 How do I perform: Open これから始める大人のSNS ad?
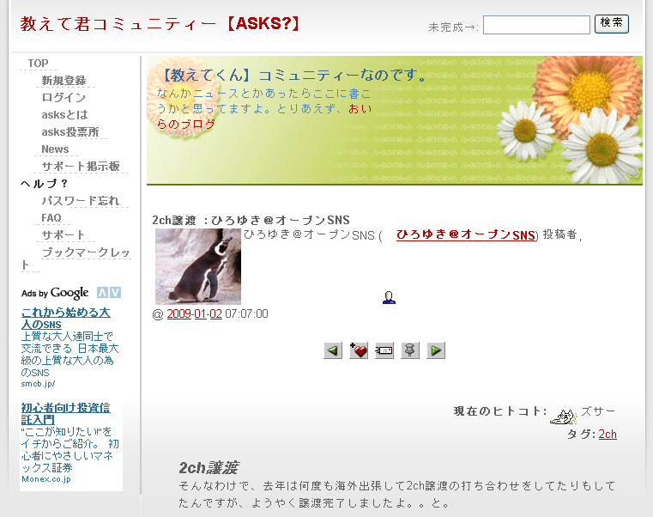(x=65, y=318)
